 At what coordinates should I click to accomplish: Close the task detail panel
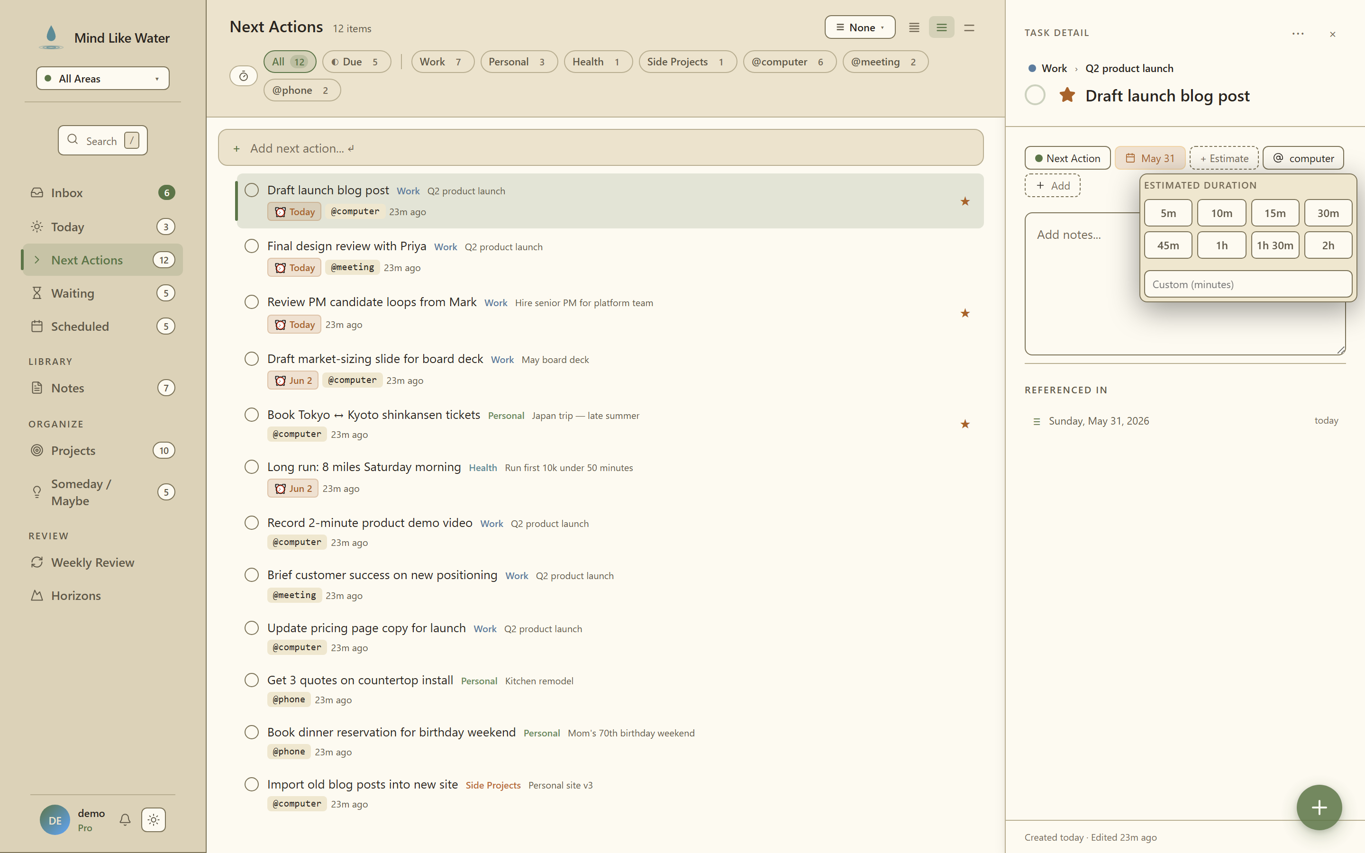(x=1332, y=35)
